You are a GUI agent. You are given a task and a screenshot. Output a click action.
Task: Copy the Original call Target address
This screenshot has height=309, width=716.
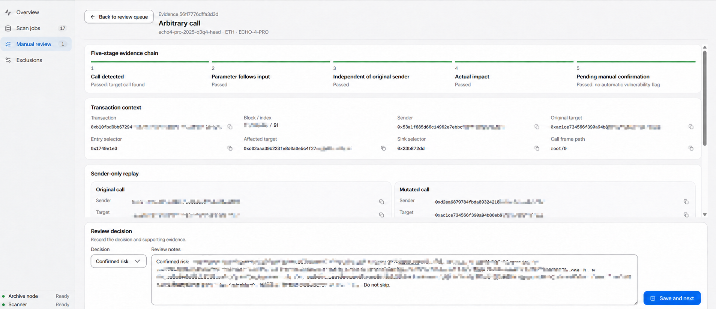381,215
